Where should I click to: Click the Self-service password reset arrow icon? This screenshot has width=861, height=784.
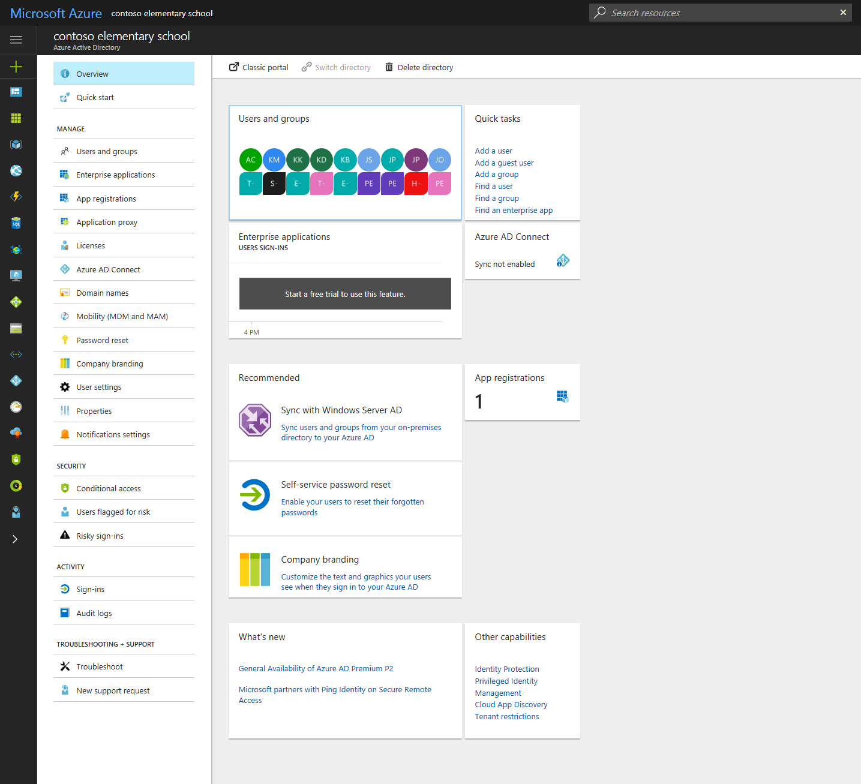click(x=255, y=495)
